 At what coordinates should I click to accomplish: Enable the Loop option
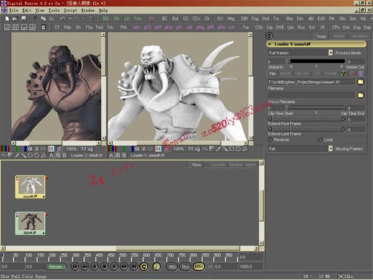tap(320, 139)
